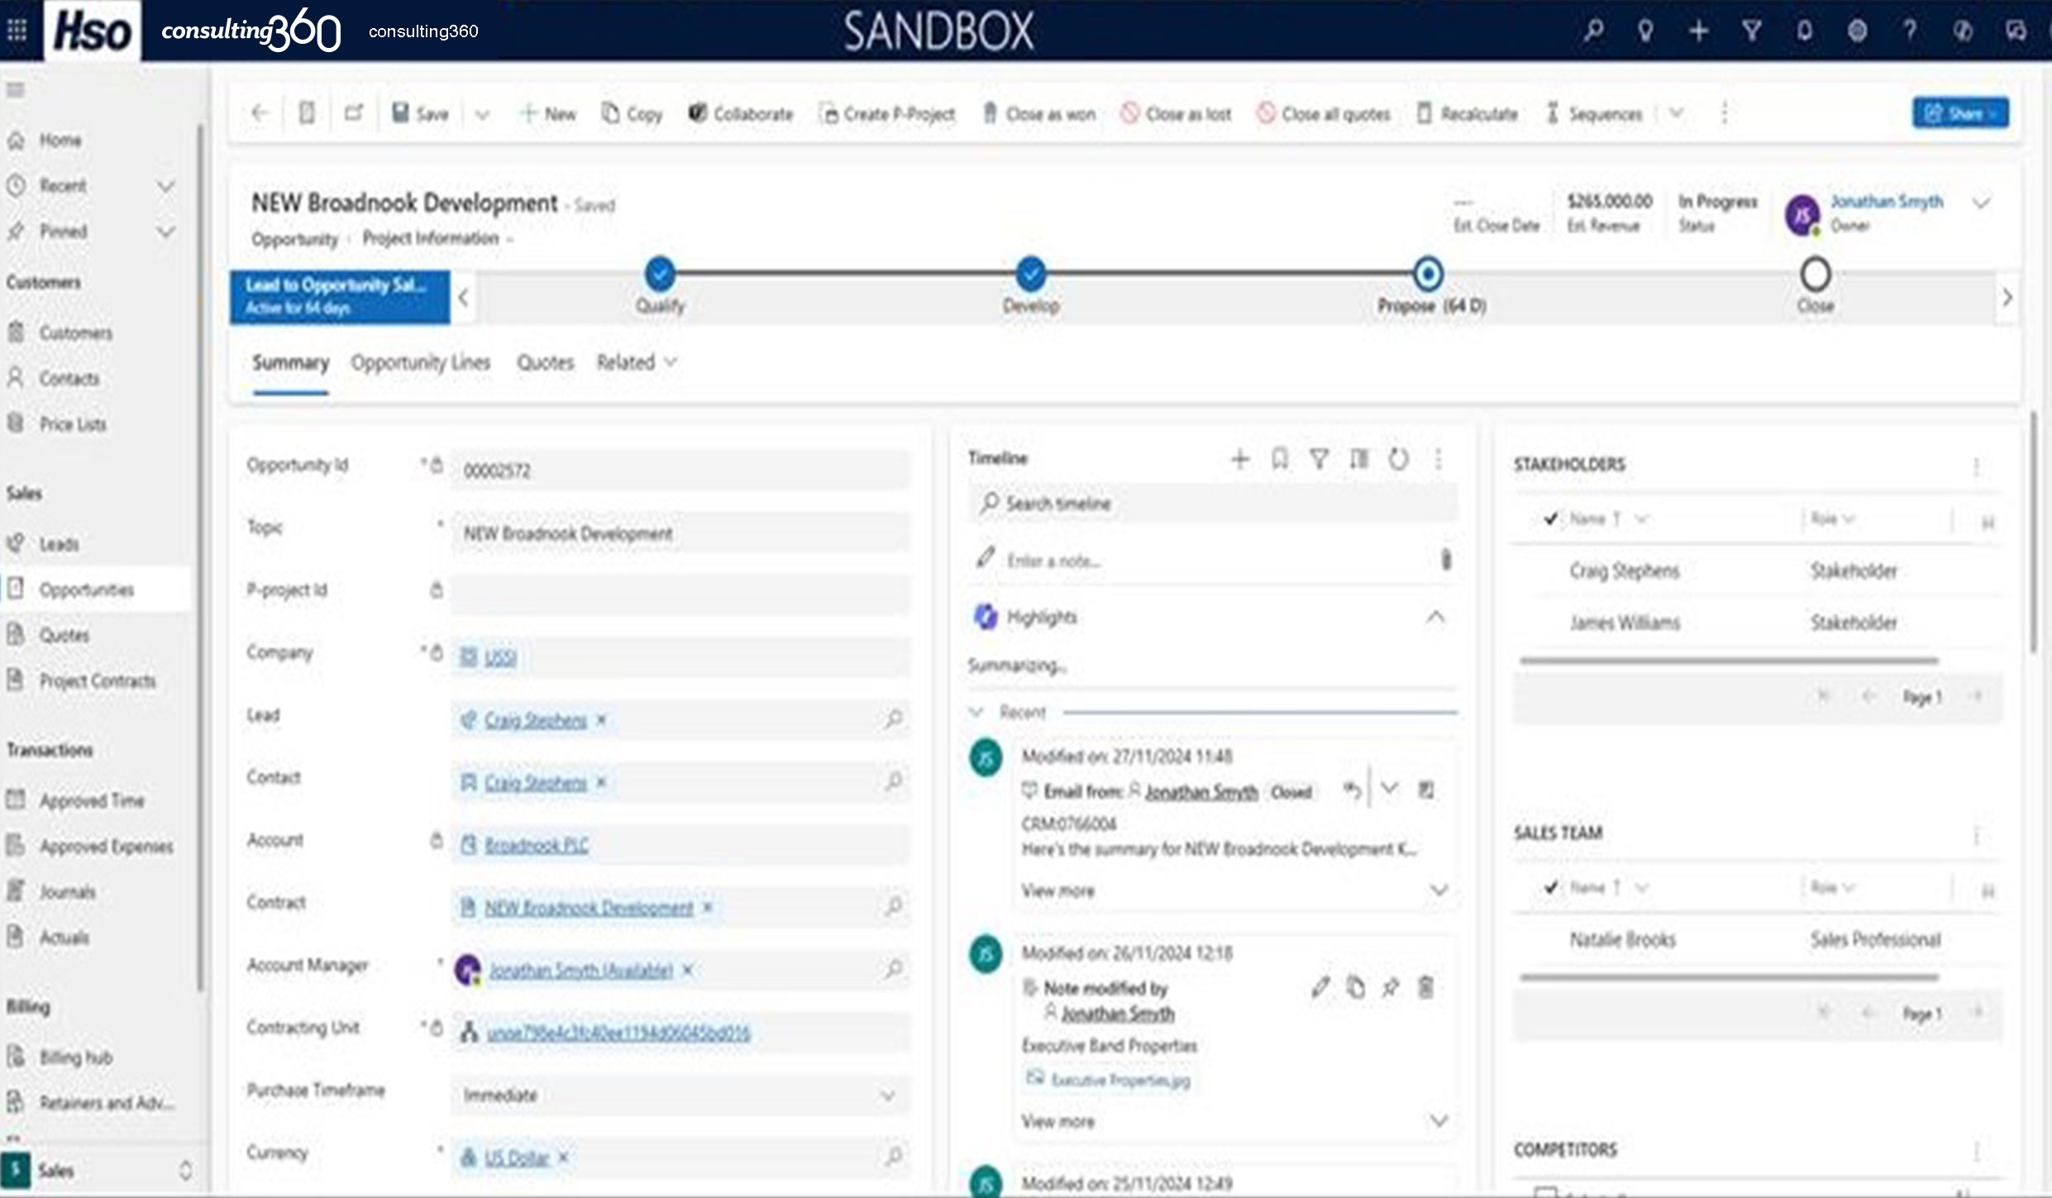This screenshot has height=1198, width=2052.
Task: Filter the timeline with funnel icon
Action: pyautogui.click(x=1319, y=458)
